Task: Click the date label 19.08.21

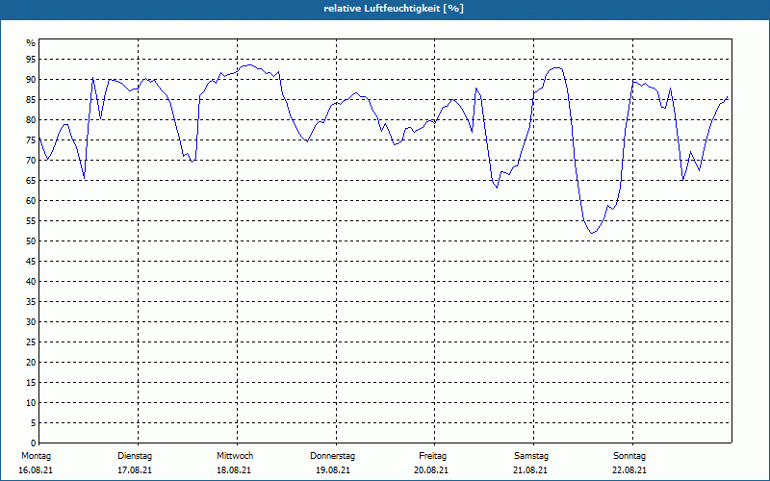Action: point(333,470)
